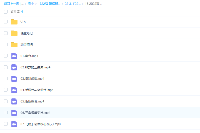This screenshot has width=200, height=133.
Task: Click 返回上一级 to go back
Action: click(x=11, y=4)
